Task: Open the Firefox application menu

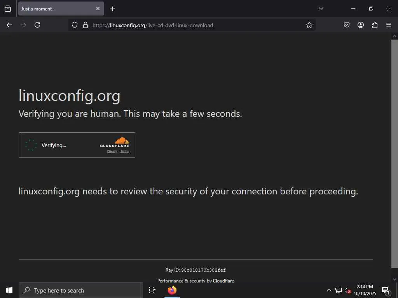Action: point(389,25)
